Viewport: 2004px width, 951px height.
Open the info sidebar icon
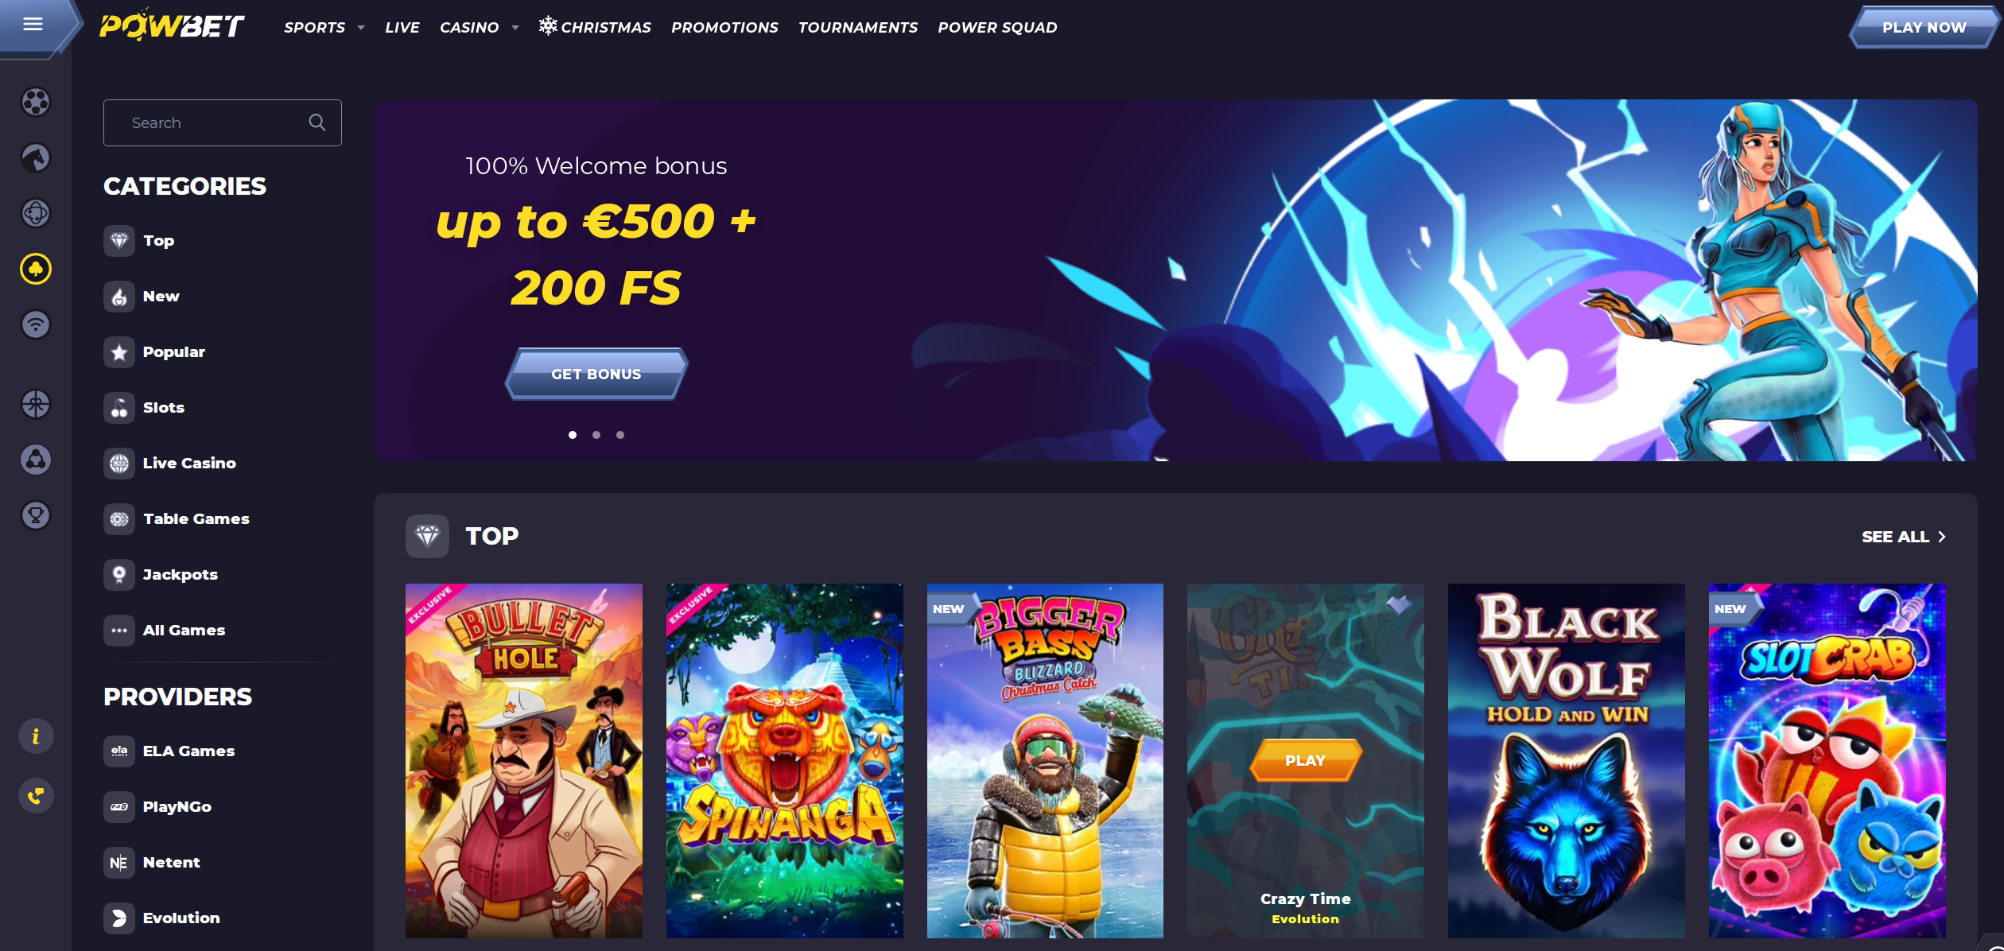click(36, 736)
